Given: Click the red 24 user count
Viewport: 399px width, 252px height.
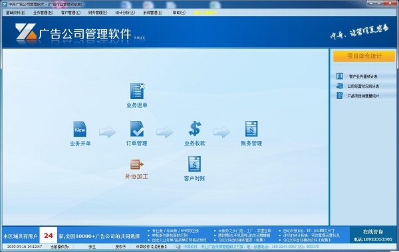Looking at the screenshot, I should pos(49,235).
